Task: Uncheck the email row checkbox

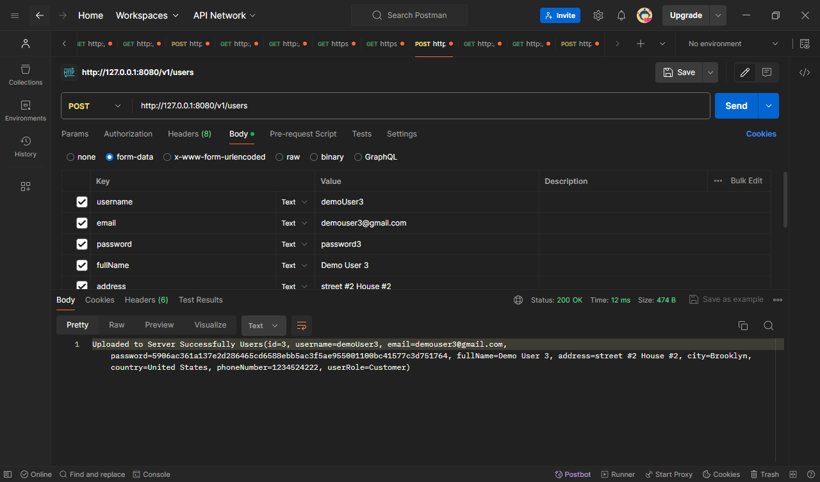Action: click(x=82, y=223)
